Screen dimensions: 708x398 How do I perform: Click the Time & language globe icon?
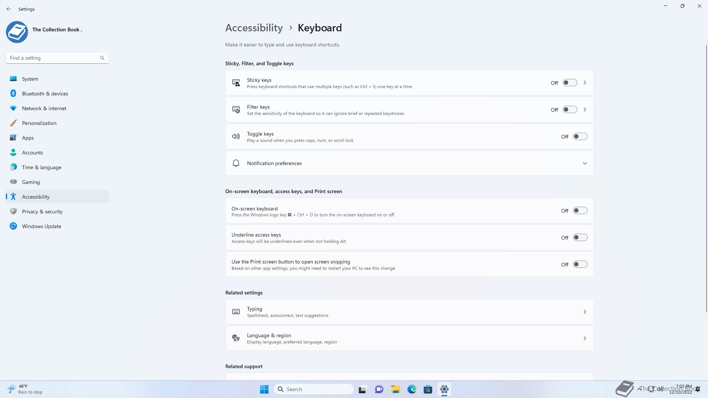[x=13, y=167]
